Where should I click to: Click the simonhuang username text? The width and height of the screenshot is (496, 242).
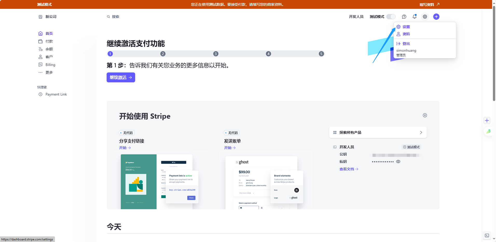click(406, 50)
